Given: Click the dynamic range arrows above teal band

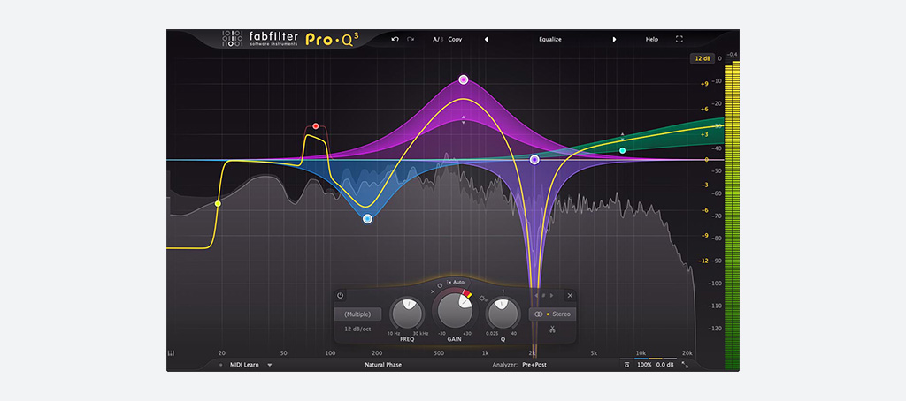Looking at the screenshot, I should click(x=622, y=137).
